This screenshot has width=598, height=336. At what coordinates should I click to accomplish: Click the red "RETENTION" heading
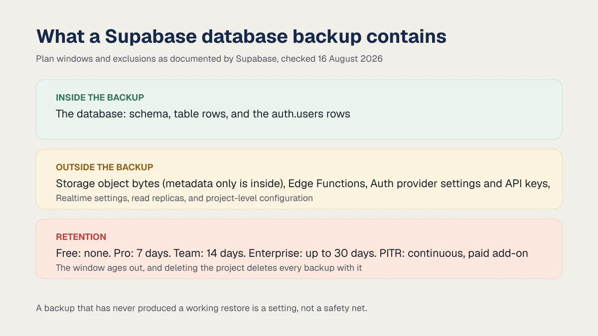point(81,237)
